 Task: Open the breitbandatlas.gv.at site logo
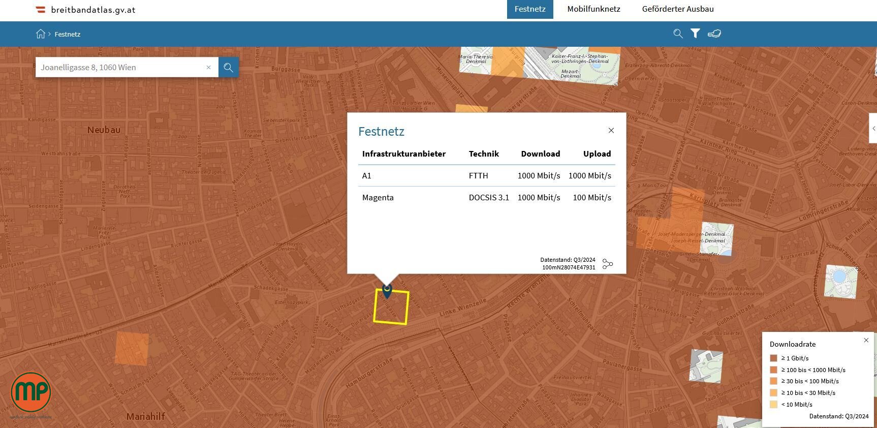pos(85,10)
